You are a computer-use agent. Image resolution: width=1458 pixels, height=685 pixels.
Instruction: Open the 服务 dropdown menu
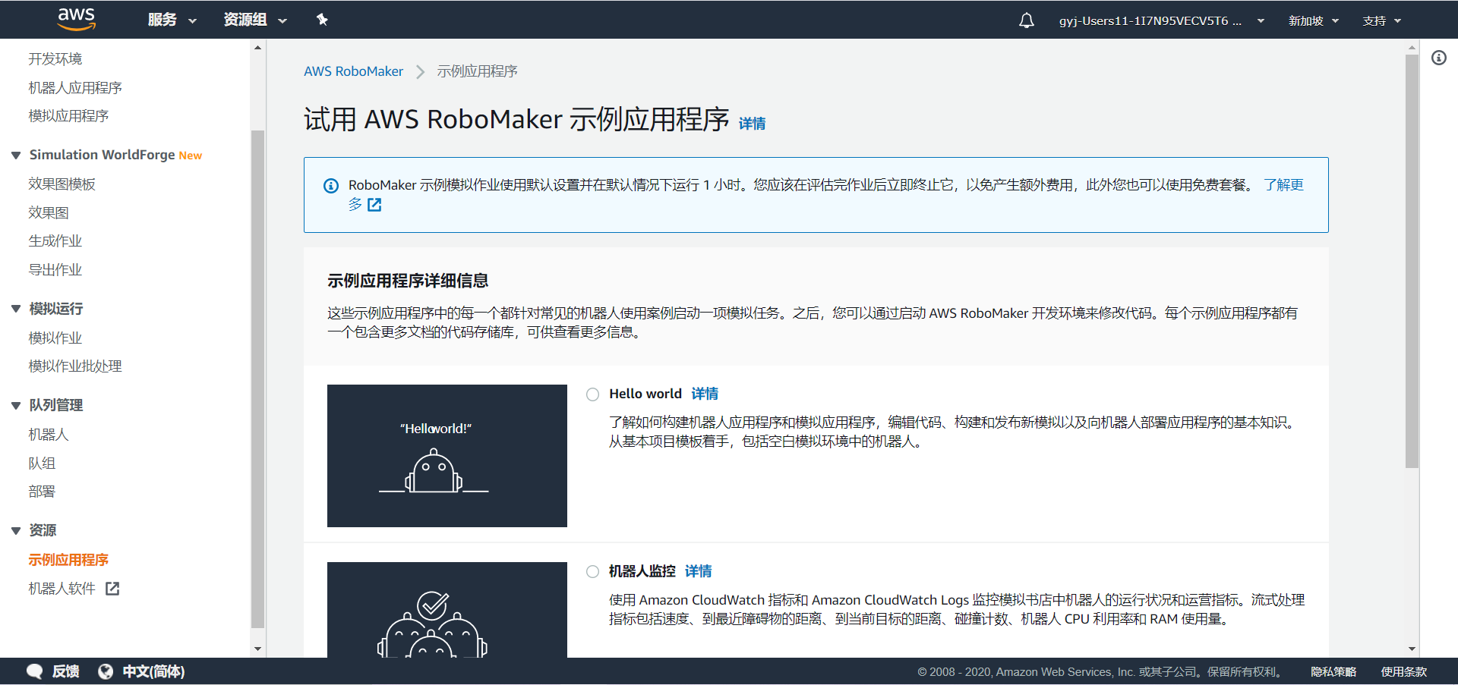(x=172, y=20)
